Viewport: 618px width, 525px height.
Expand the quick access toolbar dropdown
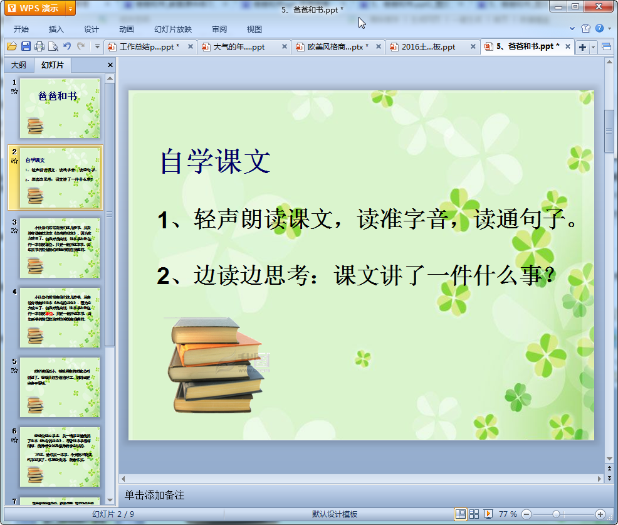pos(97,46)
